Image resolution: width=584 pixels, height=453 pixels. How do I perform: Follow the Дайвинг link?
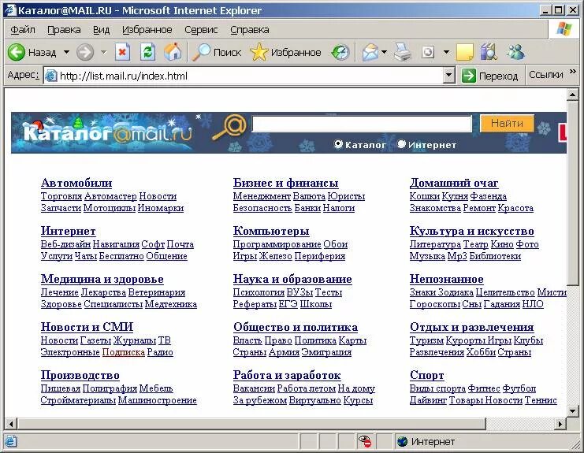coord(428,399)
